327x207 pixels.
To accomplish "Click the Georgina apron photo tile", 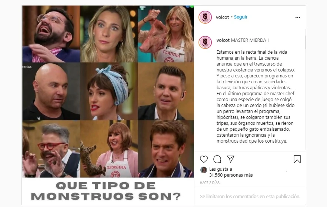I will (x=109, y=149).
